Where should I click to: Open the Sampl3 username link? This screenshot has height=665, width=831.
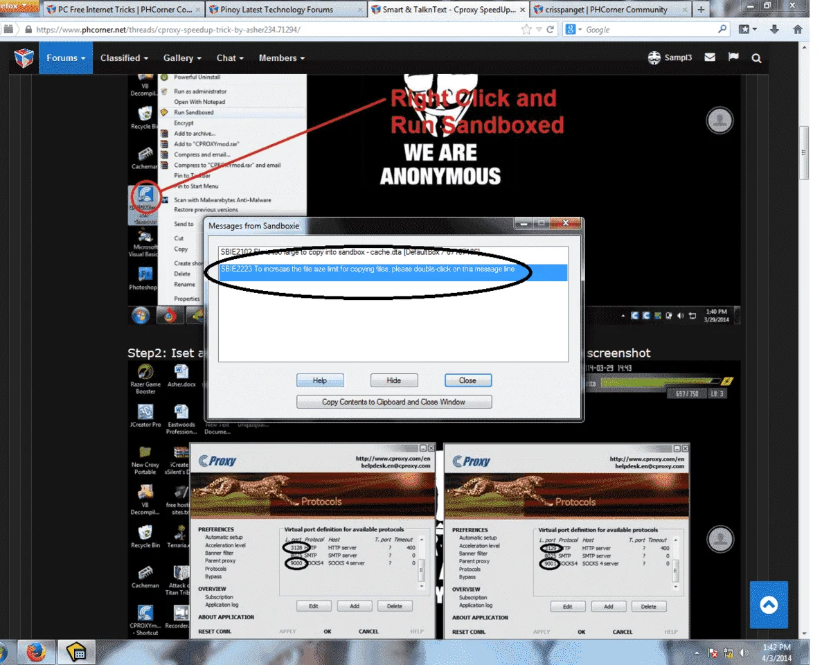[x=679, y=58]
